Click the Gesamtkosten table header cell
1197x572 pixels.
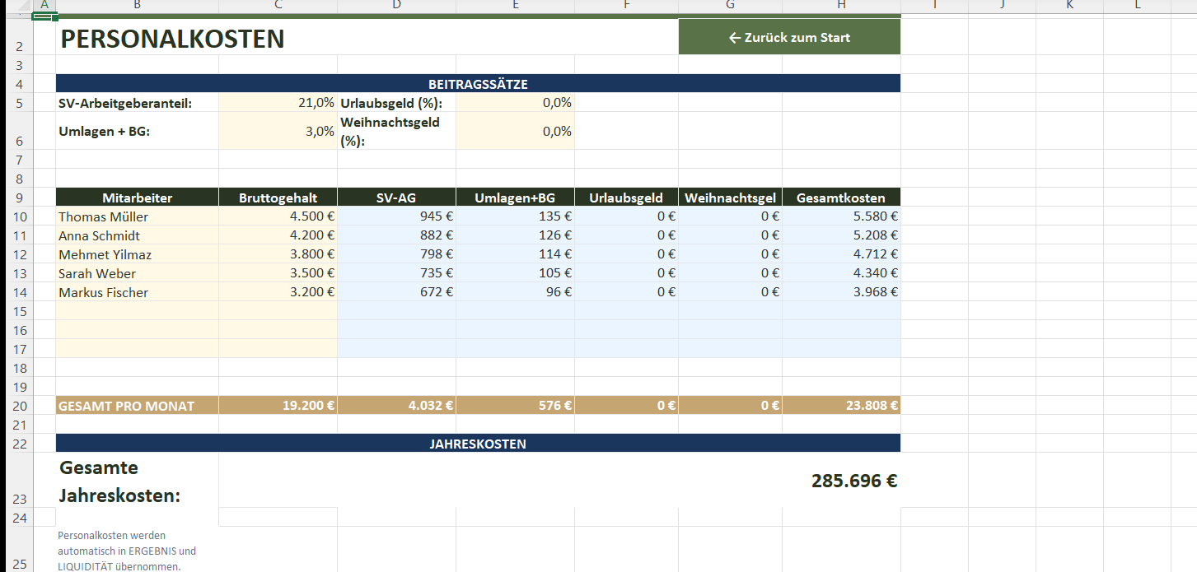pyautogui.click(x=841, y=198)
